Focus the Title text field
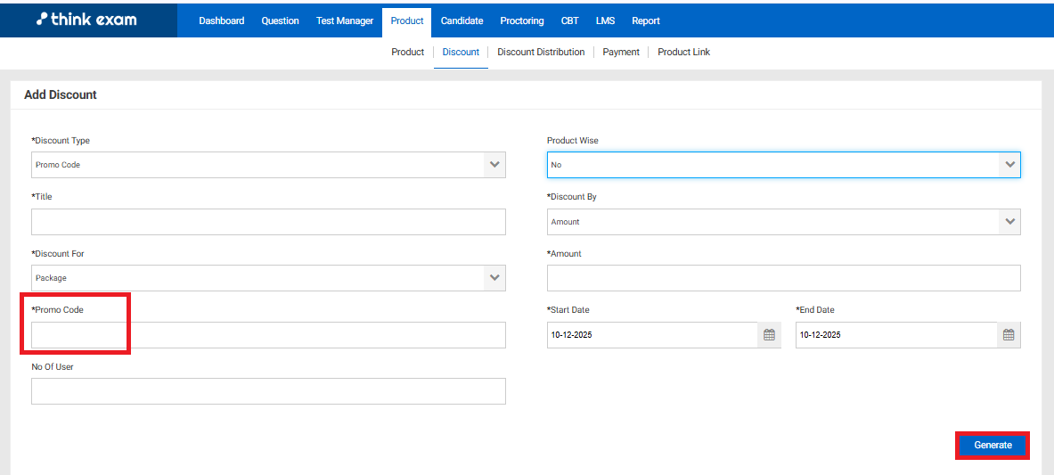The image size is (1054, 475). (268, 222)
